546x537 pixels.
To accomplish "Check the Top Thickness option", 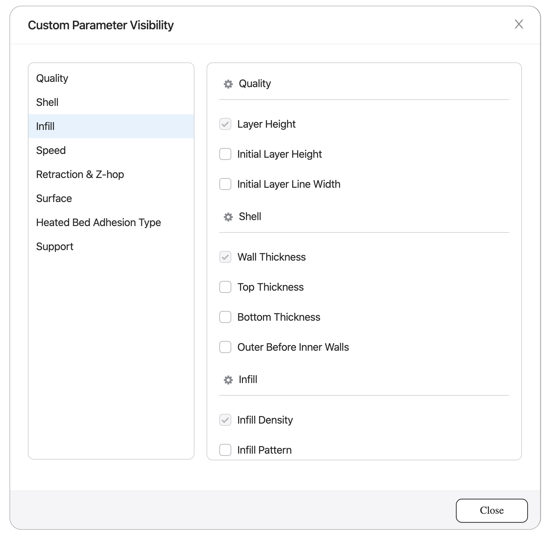I will [x=225, y=287].
